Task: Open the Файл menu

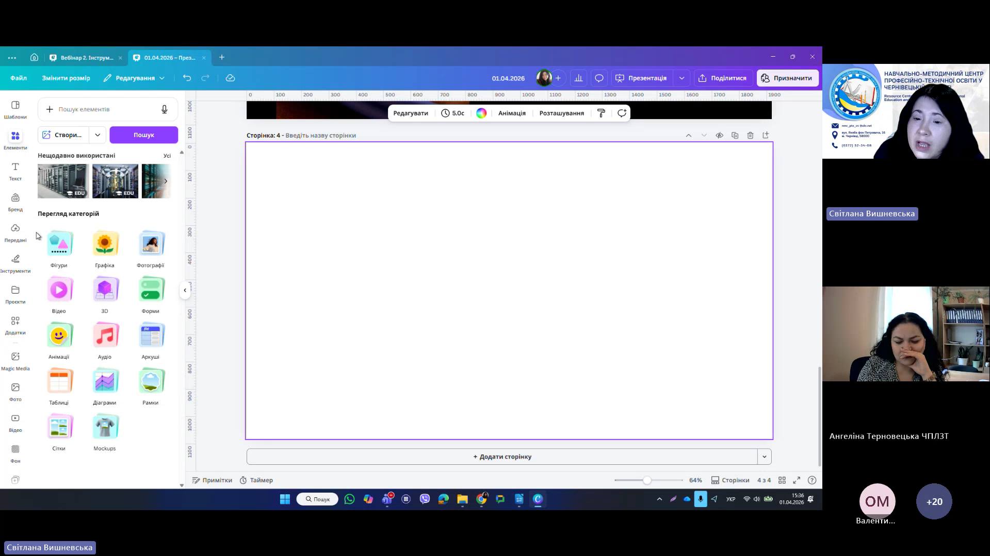Action: click(x=19, y=78)
